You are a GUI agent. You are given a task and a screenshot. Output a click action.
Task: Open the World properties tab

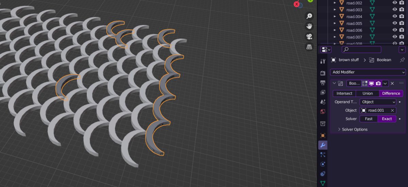coord(323,111)
